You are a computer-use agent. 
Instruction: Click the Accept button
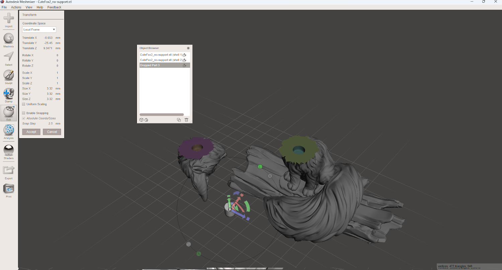(x=31, y=132)
